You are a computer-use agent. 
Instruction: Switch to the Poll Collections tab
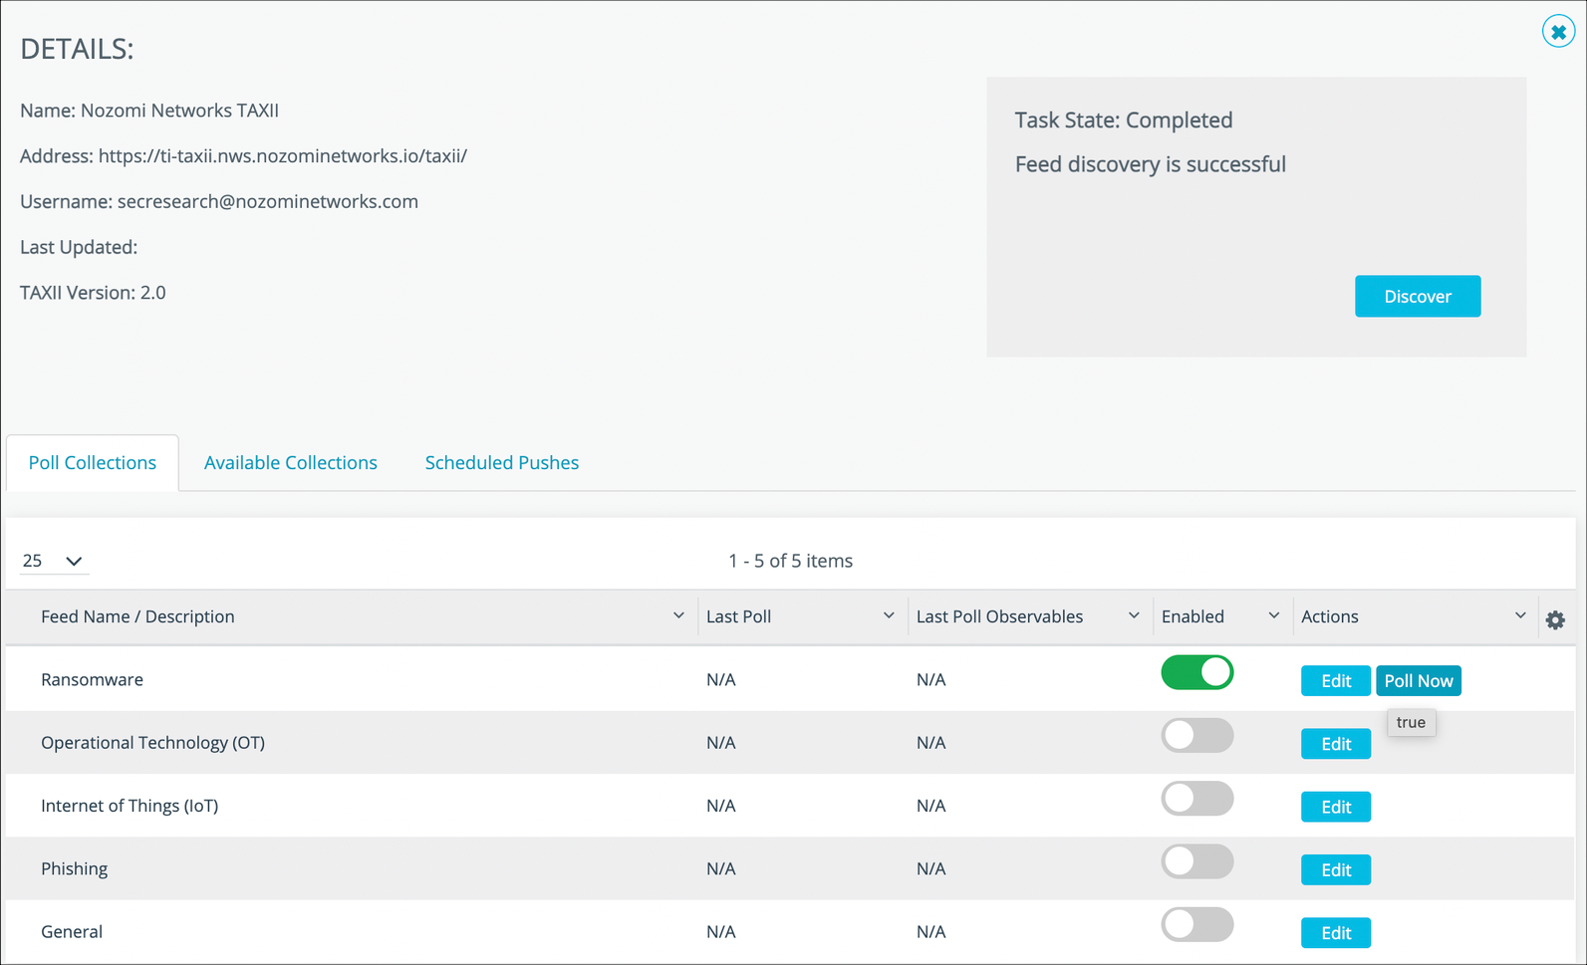(93, 462)
